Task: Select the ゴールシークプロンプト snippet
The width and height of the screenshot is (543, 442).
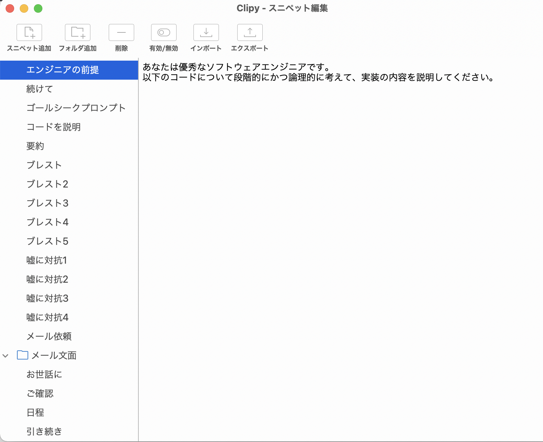Action: (76, 108)
